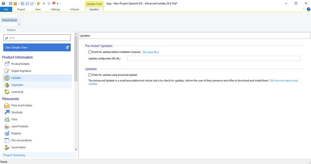Click the swap arrows icon on Simple View
Screen dimensions: 311x164
(67, 48)
